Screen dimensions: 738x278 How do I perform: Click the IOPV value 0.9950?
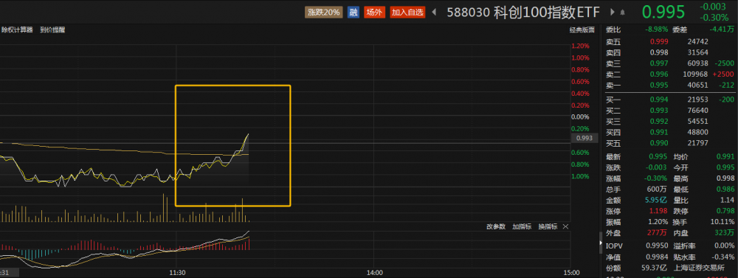[658, 246]
